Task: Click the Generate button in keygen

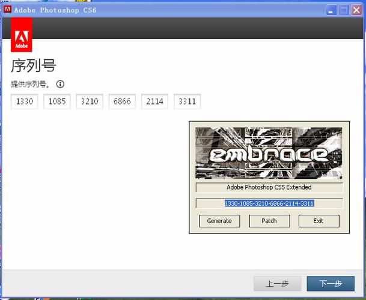Action: tap(219, 221)
